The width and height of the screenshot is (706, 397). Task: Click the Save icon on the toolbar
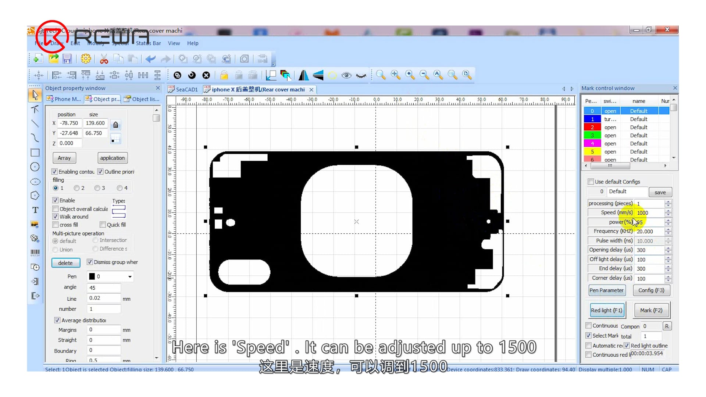click(x=67, y=59)
